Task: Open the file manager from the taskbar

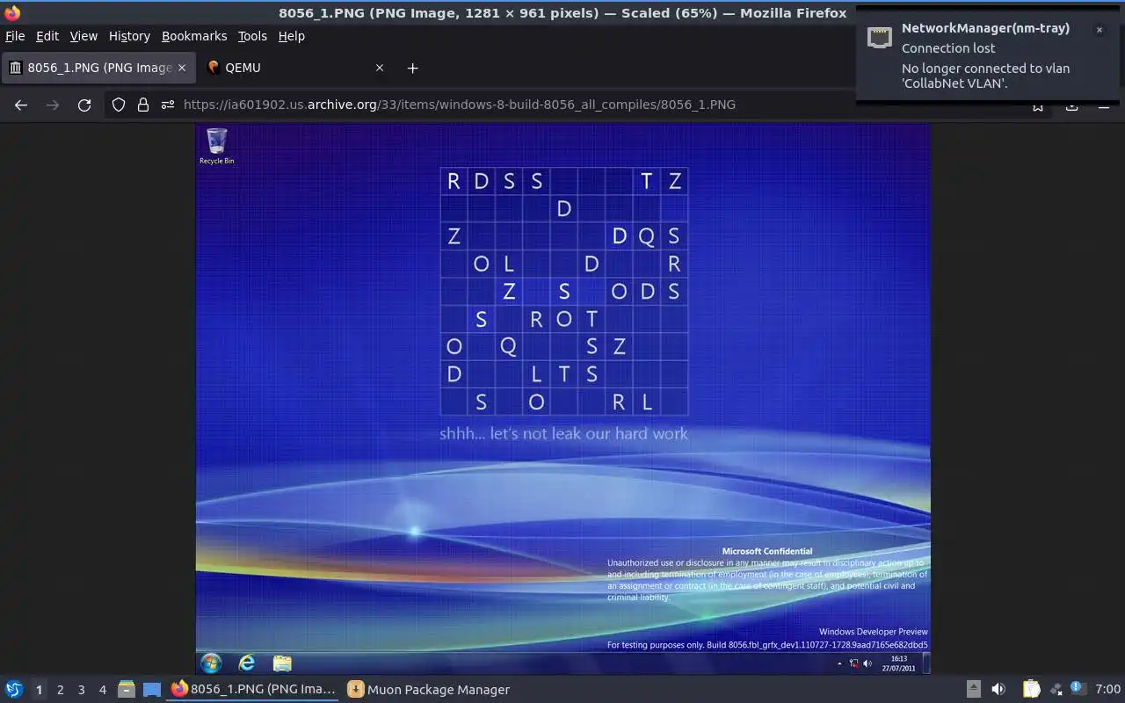Action: pos(127,690)
